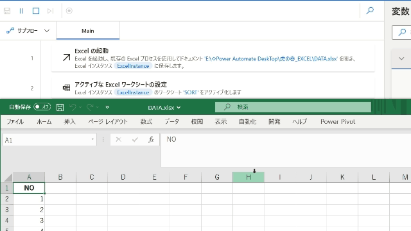Select the Main flow tab
The image size is (411, 231).
tap(88, 31)
